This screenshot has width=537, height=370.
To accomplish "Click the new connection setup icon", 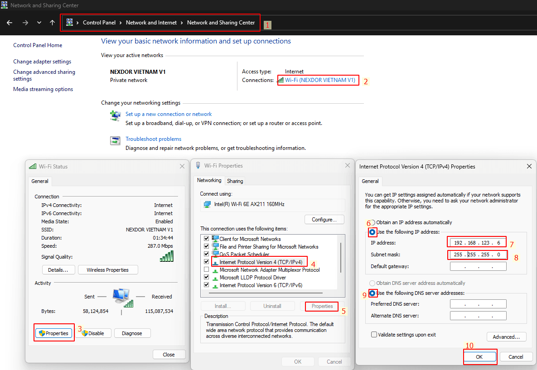I will [115, 115].
